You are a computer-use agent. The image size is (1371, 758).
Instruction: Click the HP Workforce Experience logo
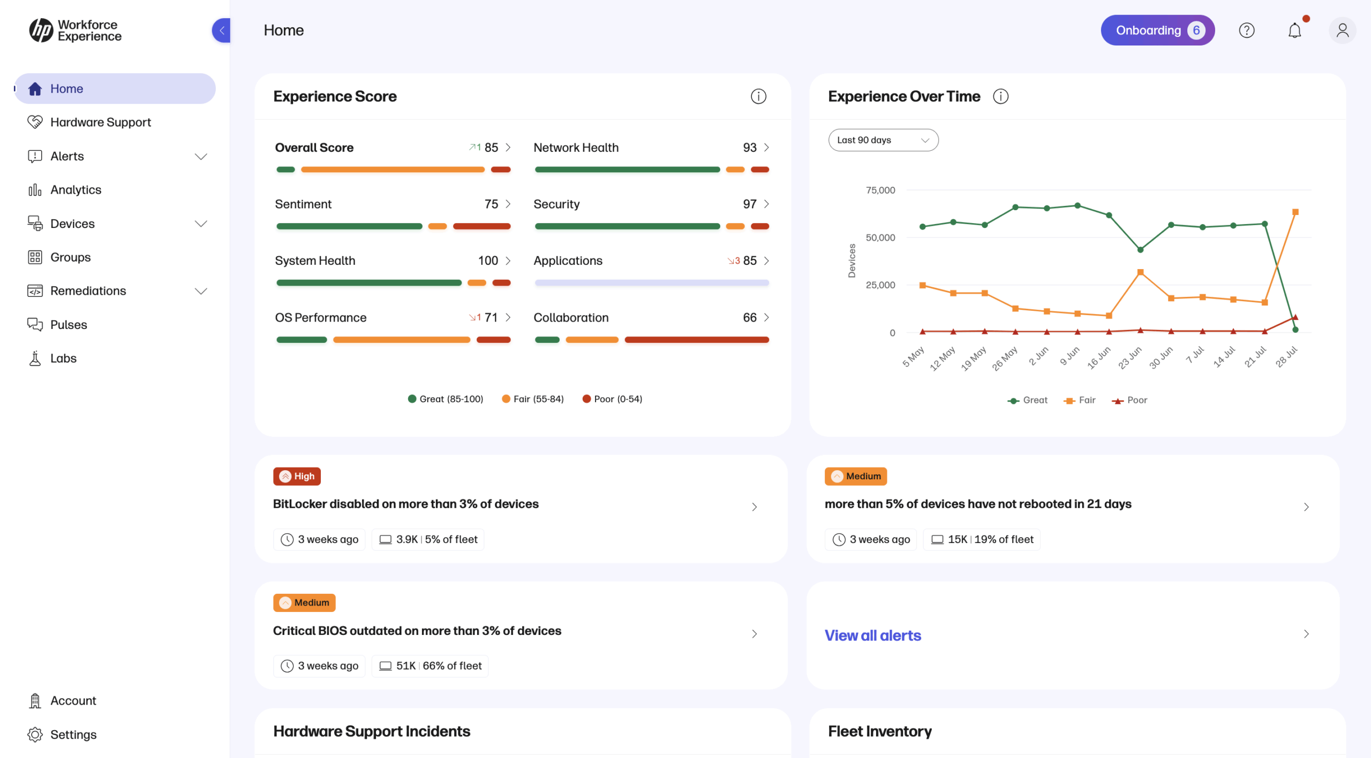tap(76, 30)
